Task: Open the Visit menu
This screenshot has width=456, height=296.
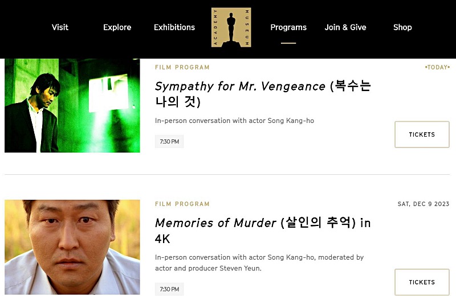Action: coord(60,27)
